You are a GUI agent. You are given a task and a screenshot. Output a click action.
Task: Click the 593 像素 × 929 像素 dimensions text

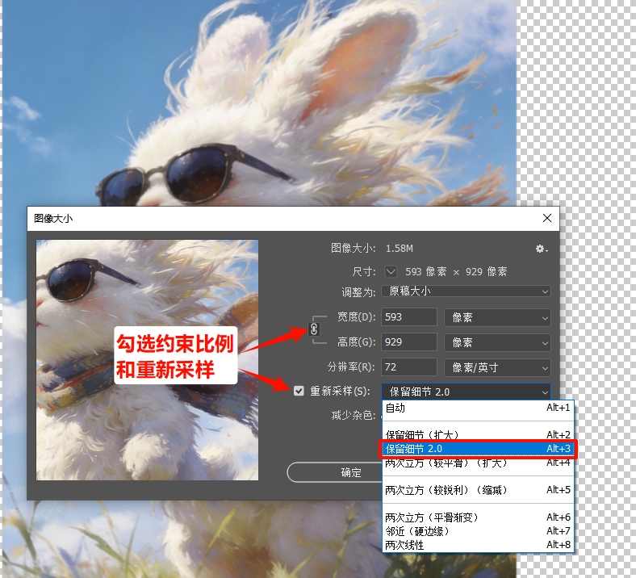click(456, 271)
